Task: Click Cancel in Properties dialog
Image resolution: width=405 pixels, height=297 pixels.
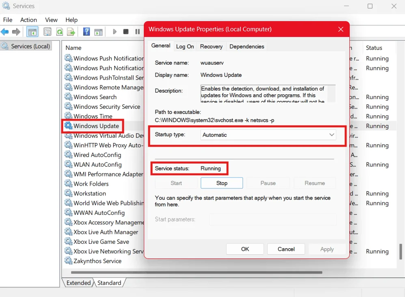Action: (286, 249)
